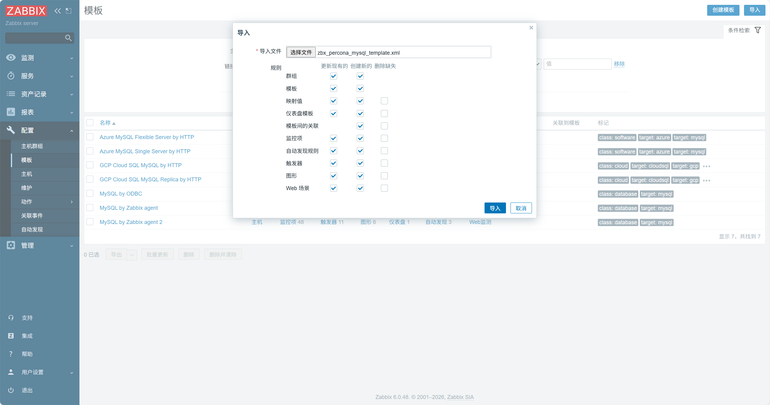
Task: Expand the 报表 menu chevron
Action: coord(72,112)
